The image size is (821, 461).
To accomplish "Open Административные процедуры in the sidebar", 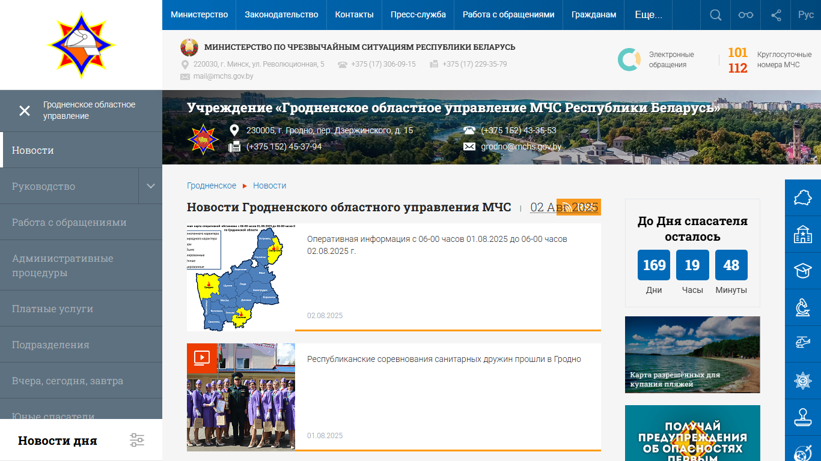I will (x=81, y=265).
